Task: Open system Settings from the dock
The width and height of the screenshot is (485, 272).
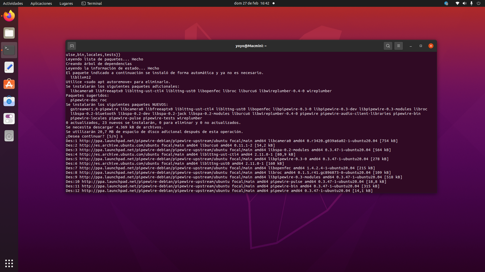Action: pos(9,119)
